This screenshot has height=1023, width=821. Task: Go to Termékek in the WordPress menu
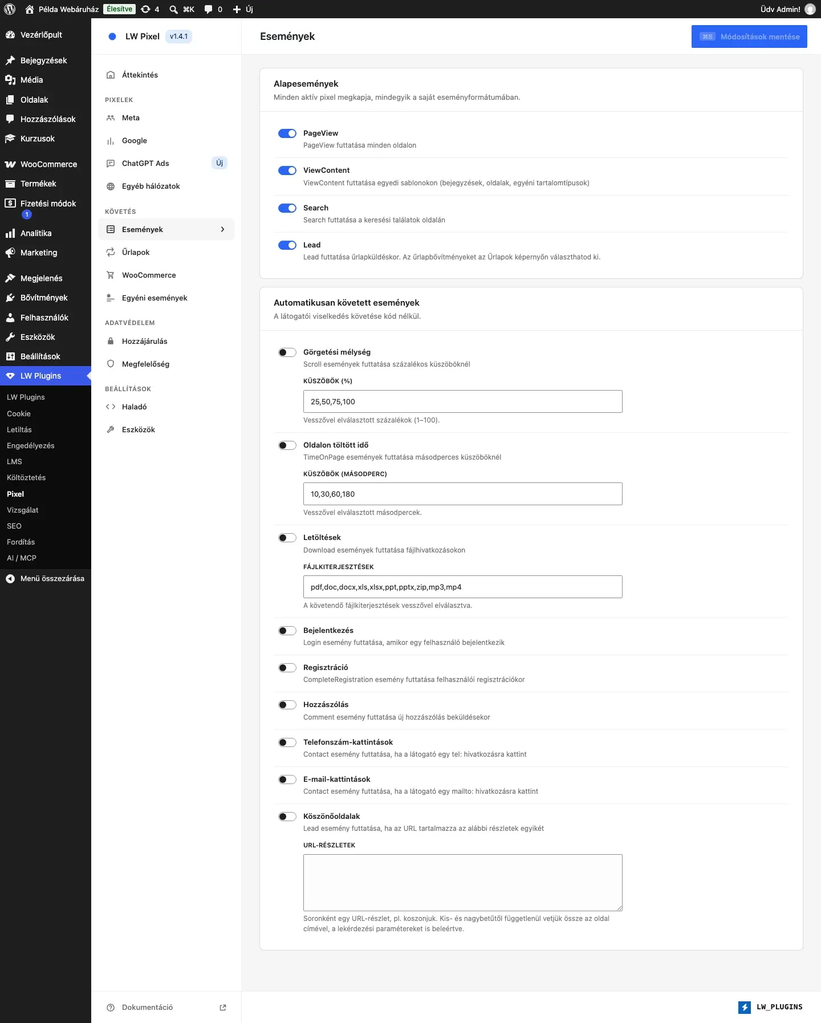tap(46, 184)
